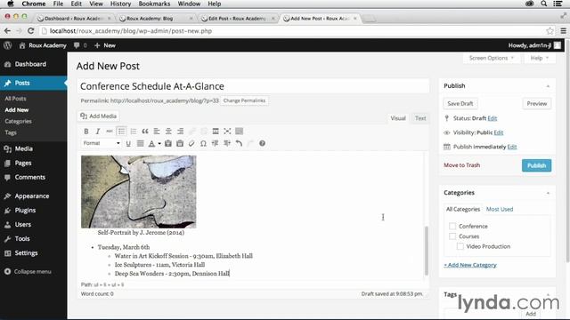Justify the text alignment
570x320 pixels.
pos(140,143)
